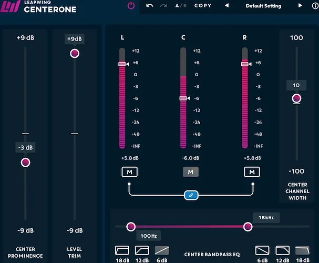Click the undo arrow icon
This screenshot has width=319, height=263.
click(x=149, y=6)
